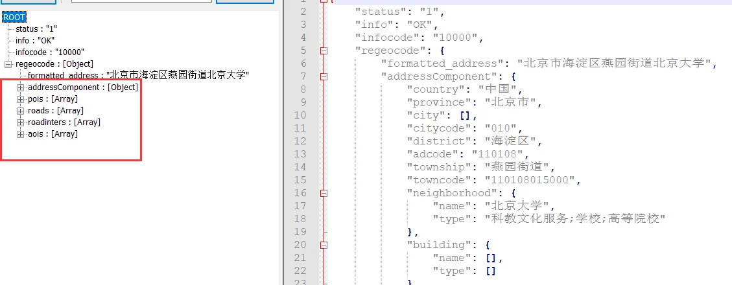Click line number 2 in the margin
Viewport: 732px width, 285px height.
click(303, 12)
